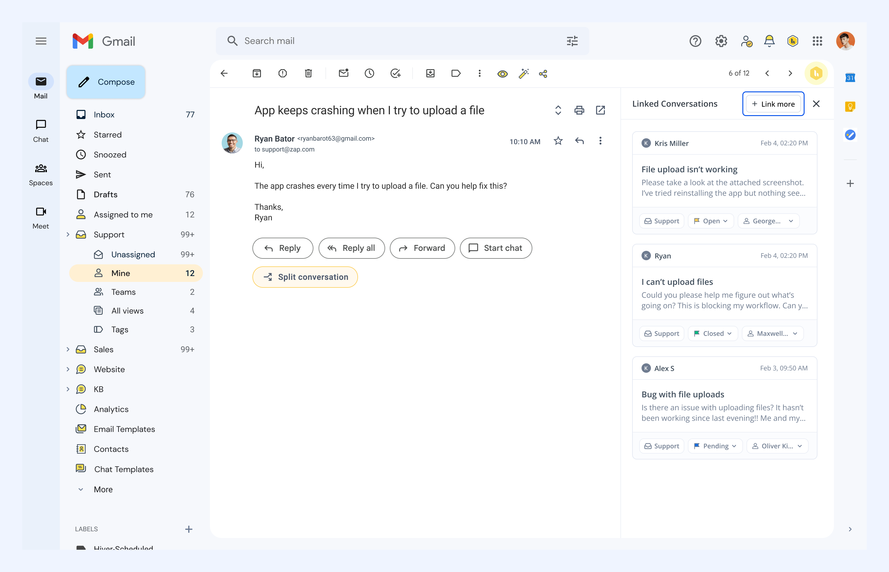Click the move-to icon in the toolbar
Image resolution: width=889 pixels, height=572 pixels.
coord(430,74)
